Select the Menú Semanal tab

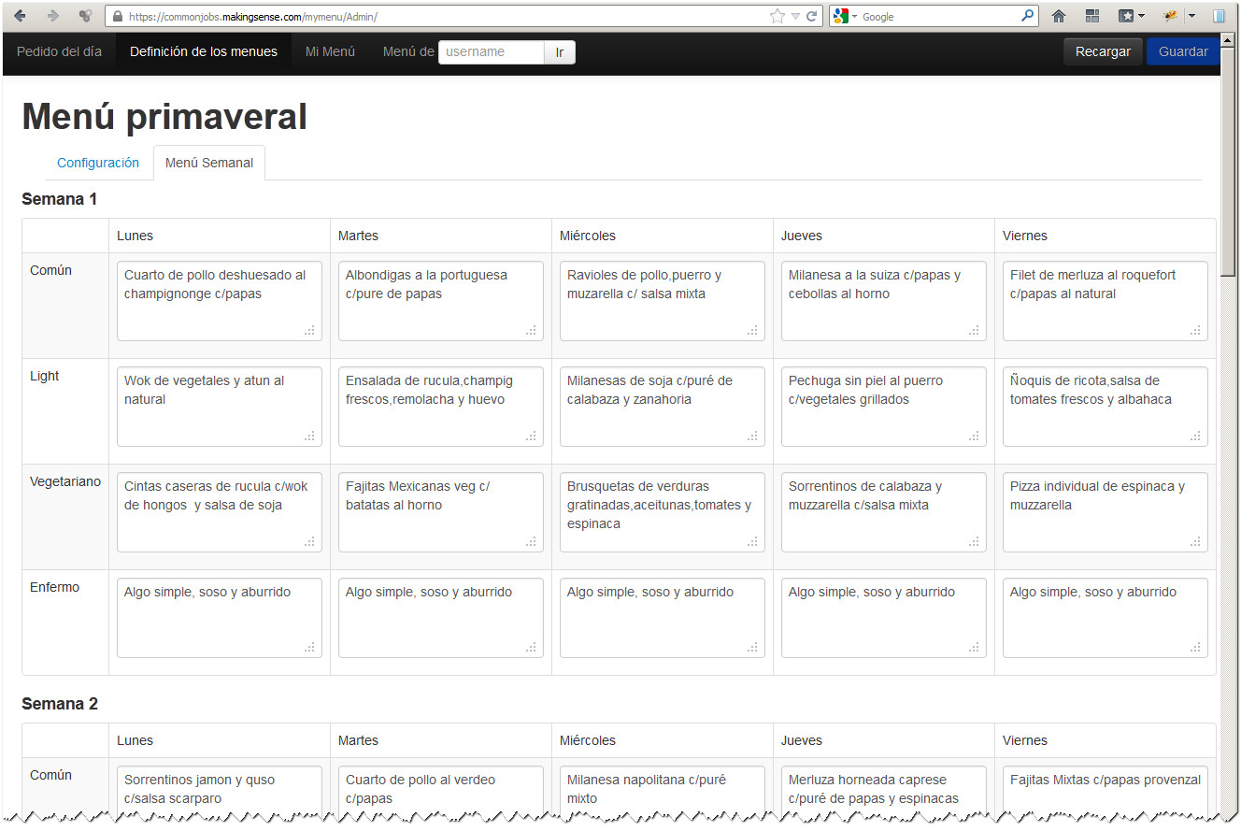[x=209, y=163]
